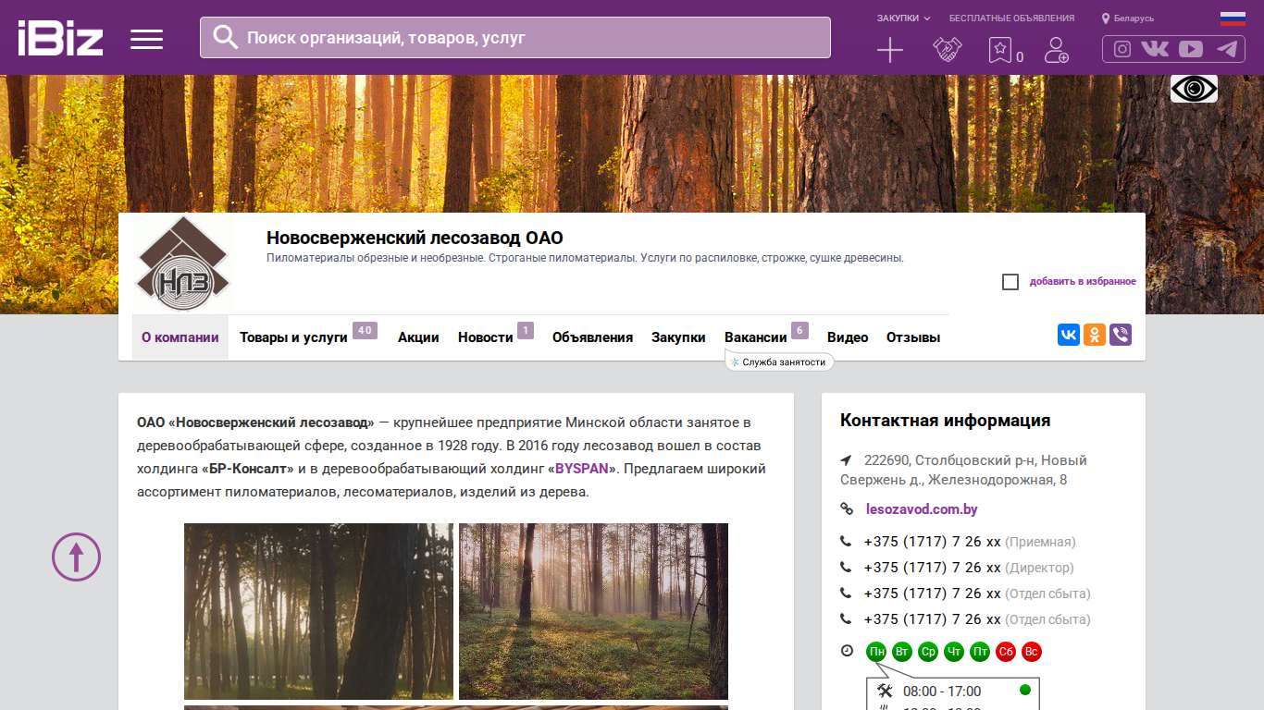This screenshot has height=710, width=1264.
Task: Open the Объявления tab
Action: [592, 337]
